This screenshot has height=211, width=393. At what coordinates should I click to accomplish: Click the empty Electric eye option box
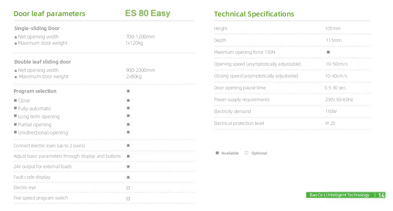coord(128,188)
